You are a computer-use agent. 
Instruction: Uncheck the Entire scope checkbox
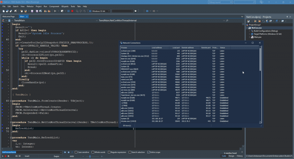tap(148, 152)
